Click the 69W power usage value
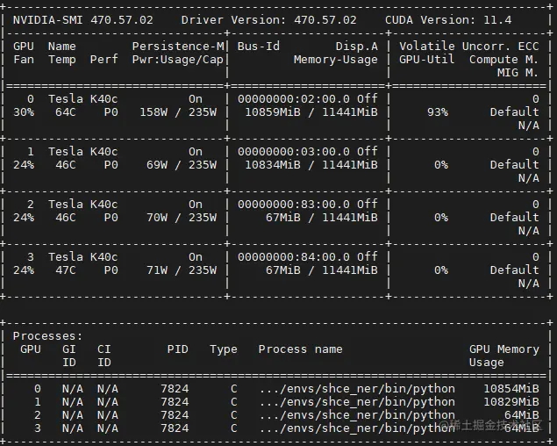 (x=157, y=165)
